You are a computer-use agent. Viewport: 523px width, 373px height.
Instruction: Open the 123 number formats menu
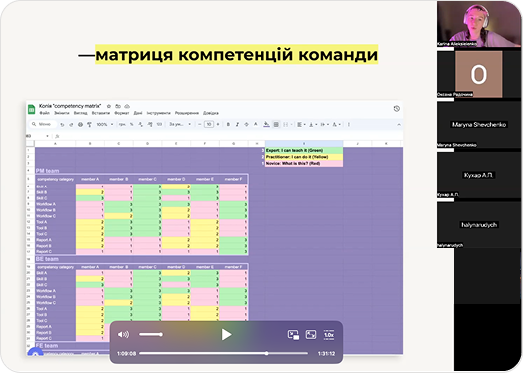[x=159, y=124]
